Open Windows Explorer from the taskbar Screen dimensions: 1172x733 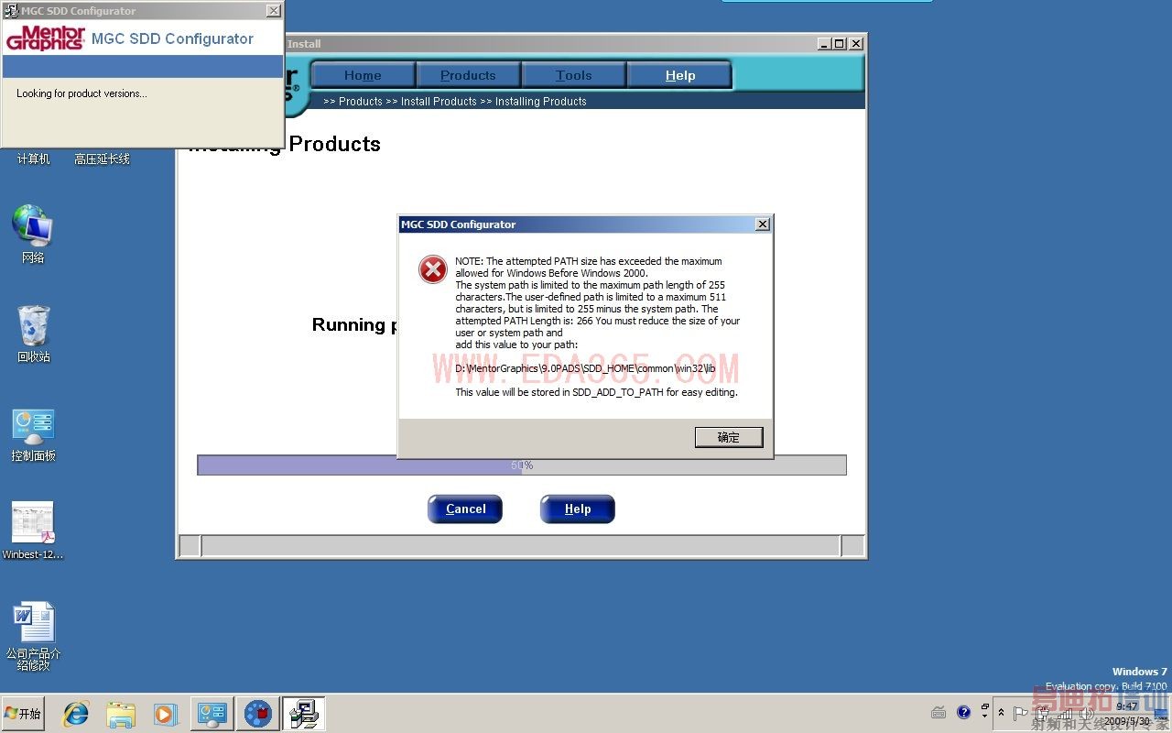tap(121, 714)
